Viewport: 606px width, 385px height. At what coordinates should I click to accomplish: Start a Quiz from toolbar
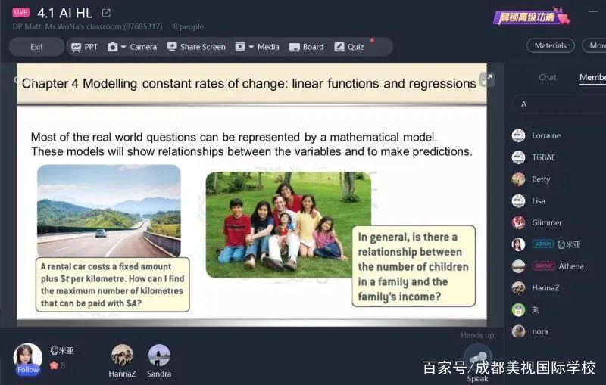pos(348,47)
